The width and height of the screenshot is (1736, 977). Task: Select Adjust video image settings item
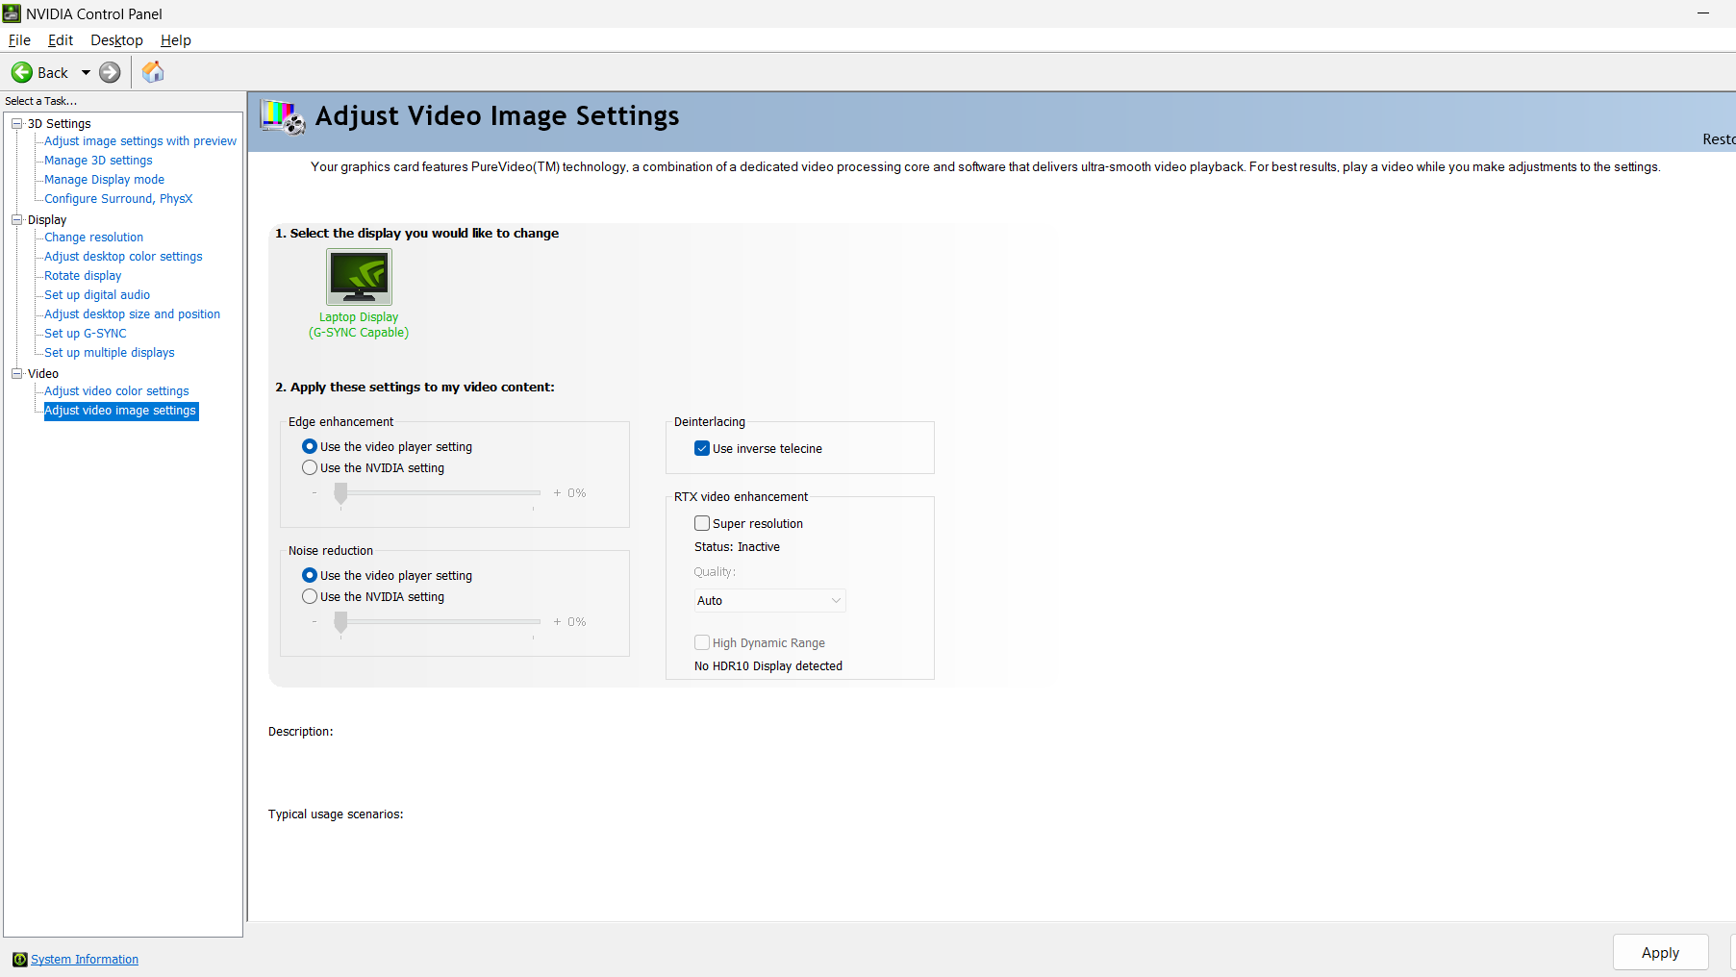tap(121, 411)
